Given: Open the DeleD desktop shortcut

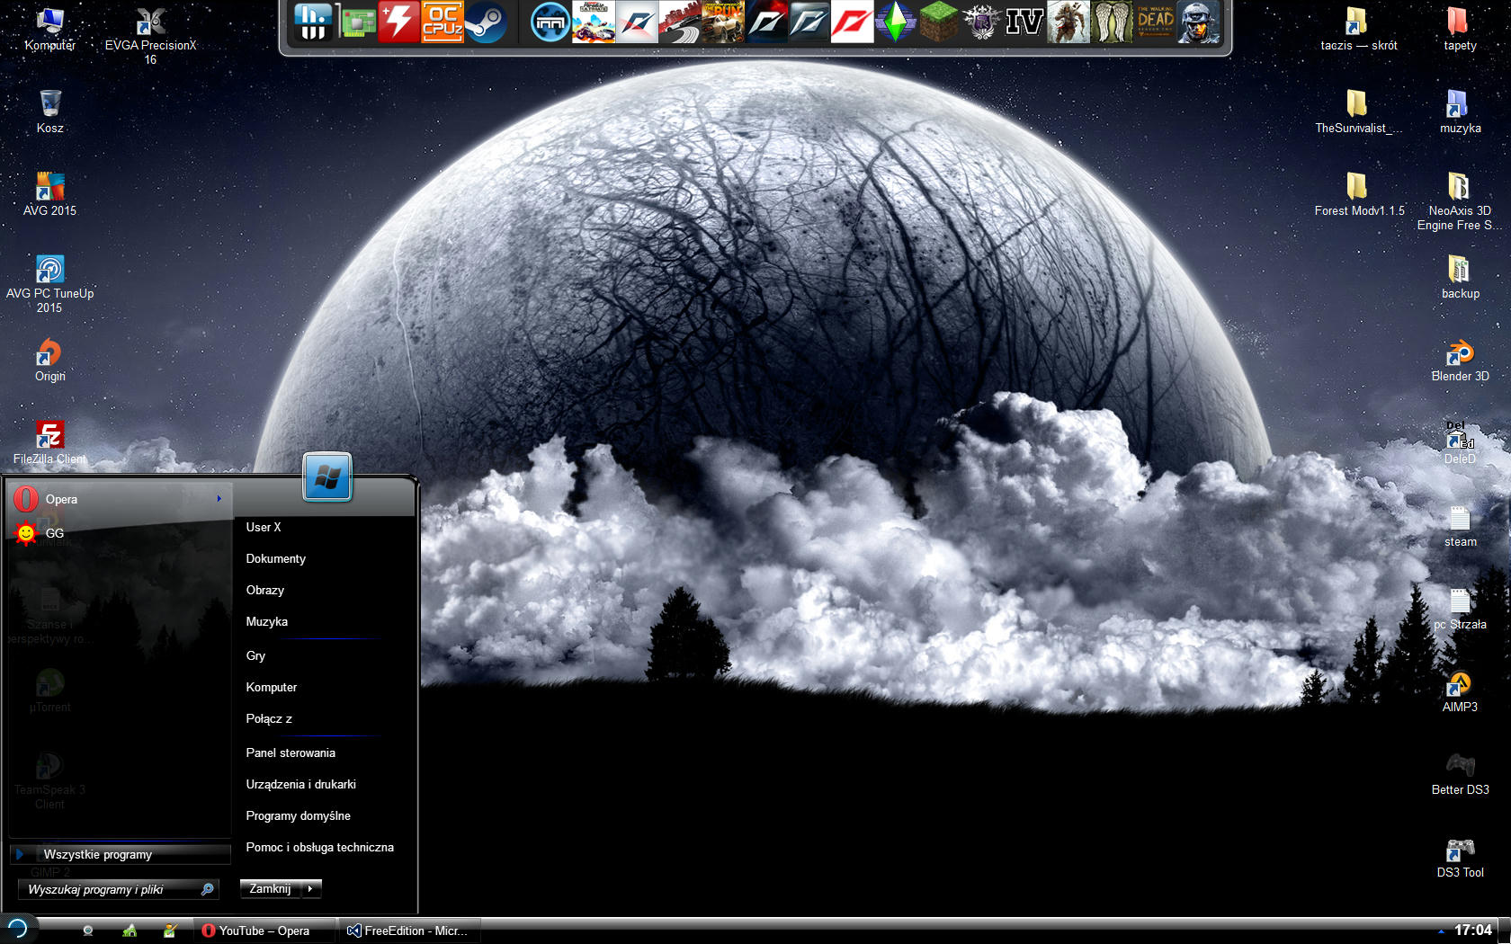Looking at the screenshot, I should 1460,442.
